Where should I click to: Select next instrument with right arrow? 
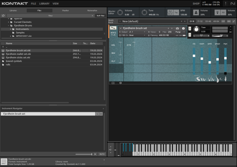point(172,28)
